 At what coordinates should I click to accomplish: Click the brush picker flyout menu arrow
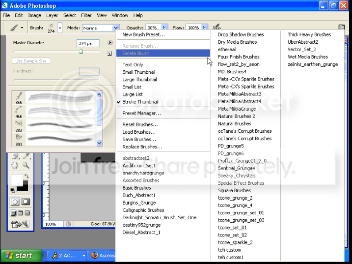pyautogui.click(x=110, y=42)
